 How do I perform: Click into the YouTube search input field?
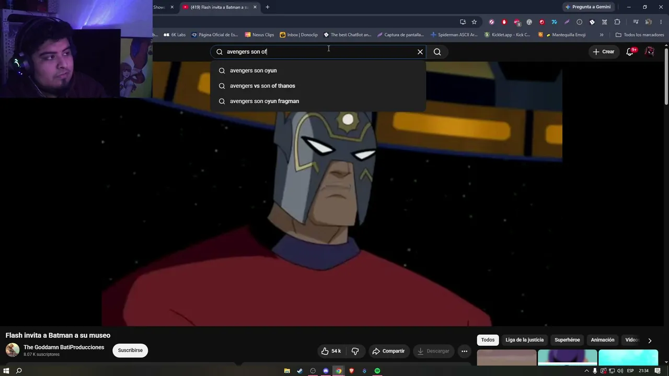(319, 52)
